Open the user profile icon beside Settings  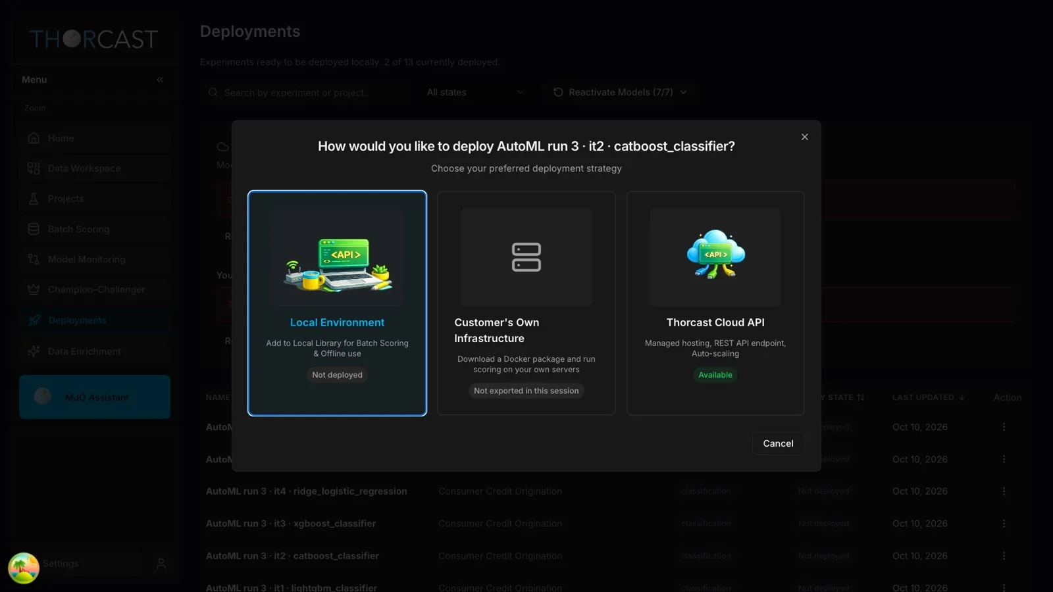(161, 564)
